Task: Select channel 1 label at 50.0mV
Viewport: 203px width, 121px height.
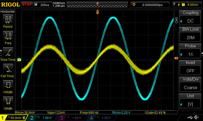Action: [14, 118]
